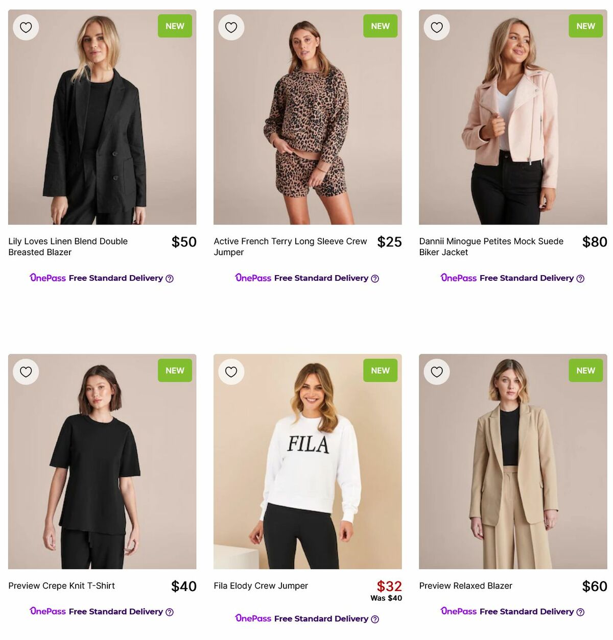Click the OnePass logo below the Preview Relaxed Blazer

(x=458, y=611)
